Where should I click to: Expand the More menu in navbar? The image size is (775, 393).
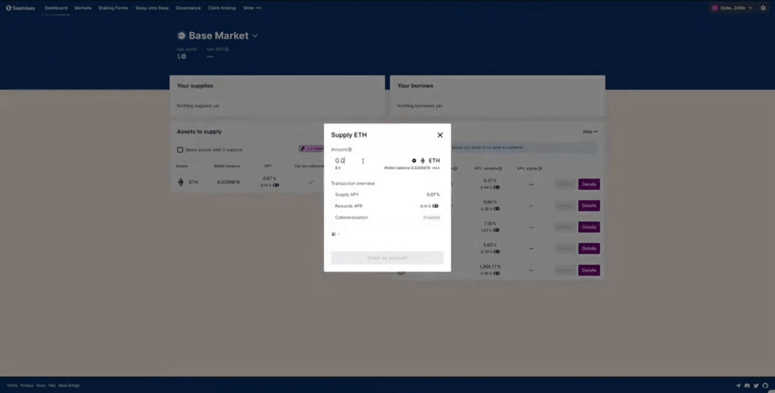[252, 8]
